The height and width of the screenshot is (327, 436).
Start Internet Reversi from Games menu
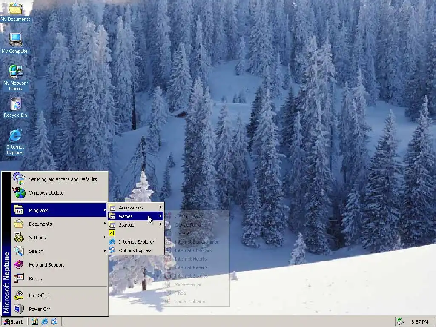coord(197,267)
